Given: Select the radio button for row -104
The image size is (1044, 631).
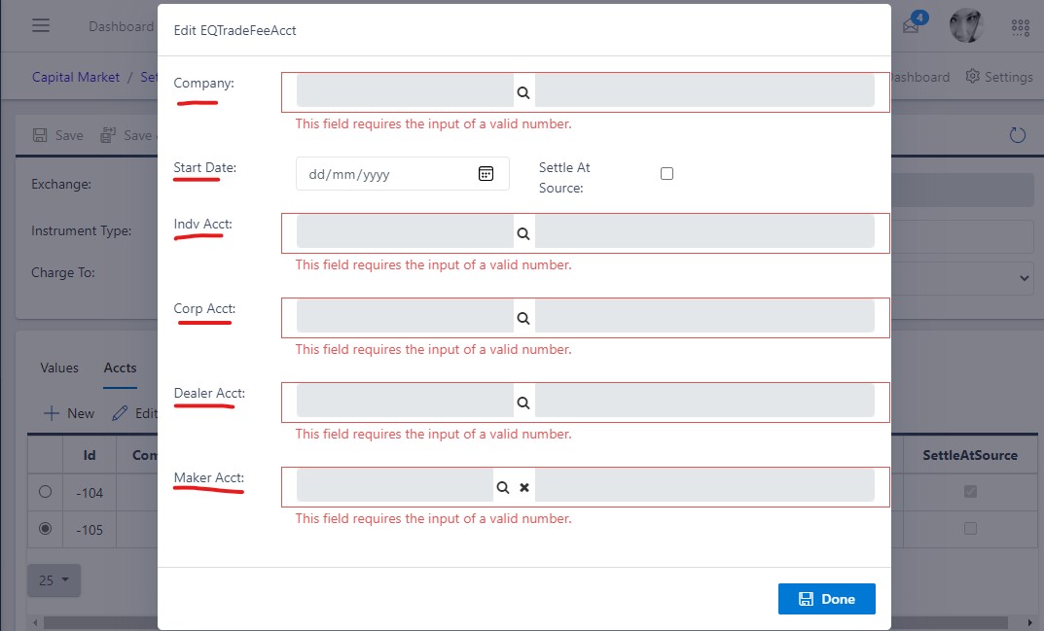Looking at the screenshot, I should click(x=45, y=492).
